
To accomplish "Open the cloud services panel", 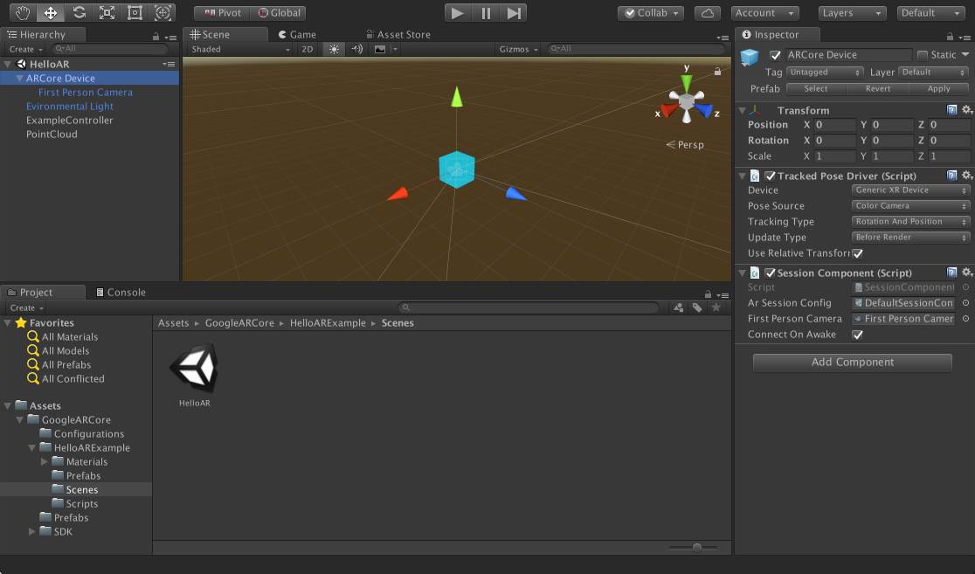I will pyautogui.click(x=708, y=13).
